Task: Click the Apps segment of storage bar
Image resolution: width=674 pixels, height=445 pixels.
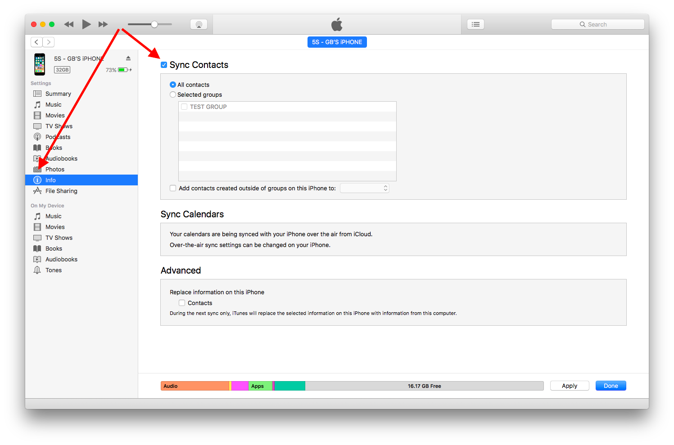Action: coord(260,386)
